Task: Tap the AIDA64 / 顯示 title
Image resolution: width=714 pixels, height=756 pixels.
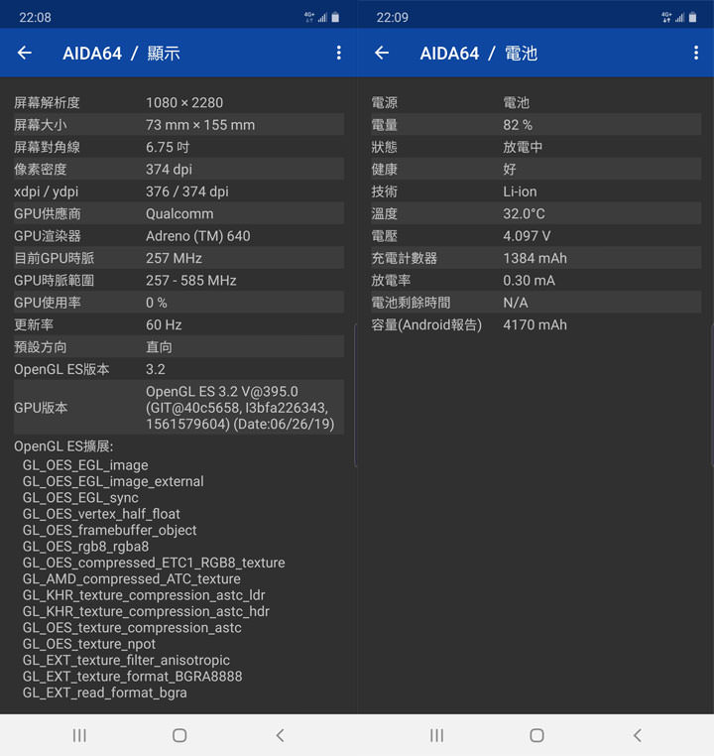Action: (x=121, y=53)
